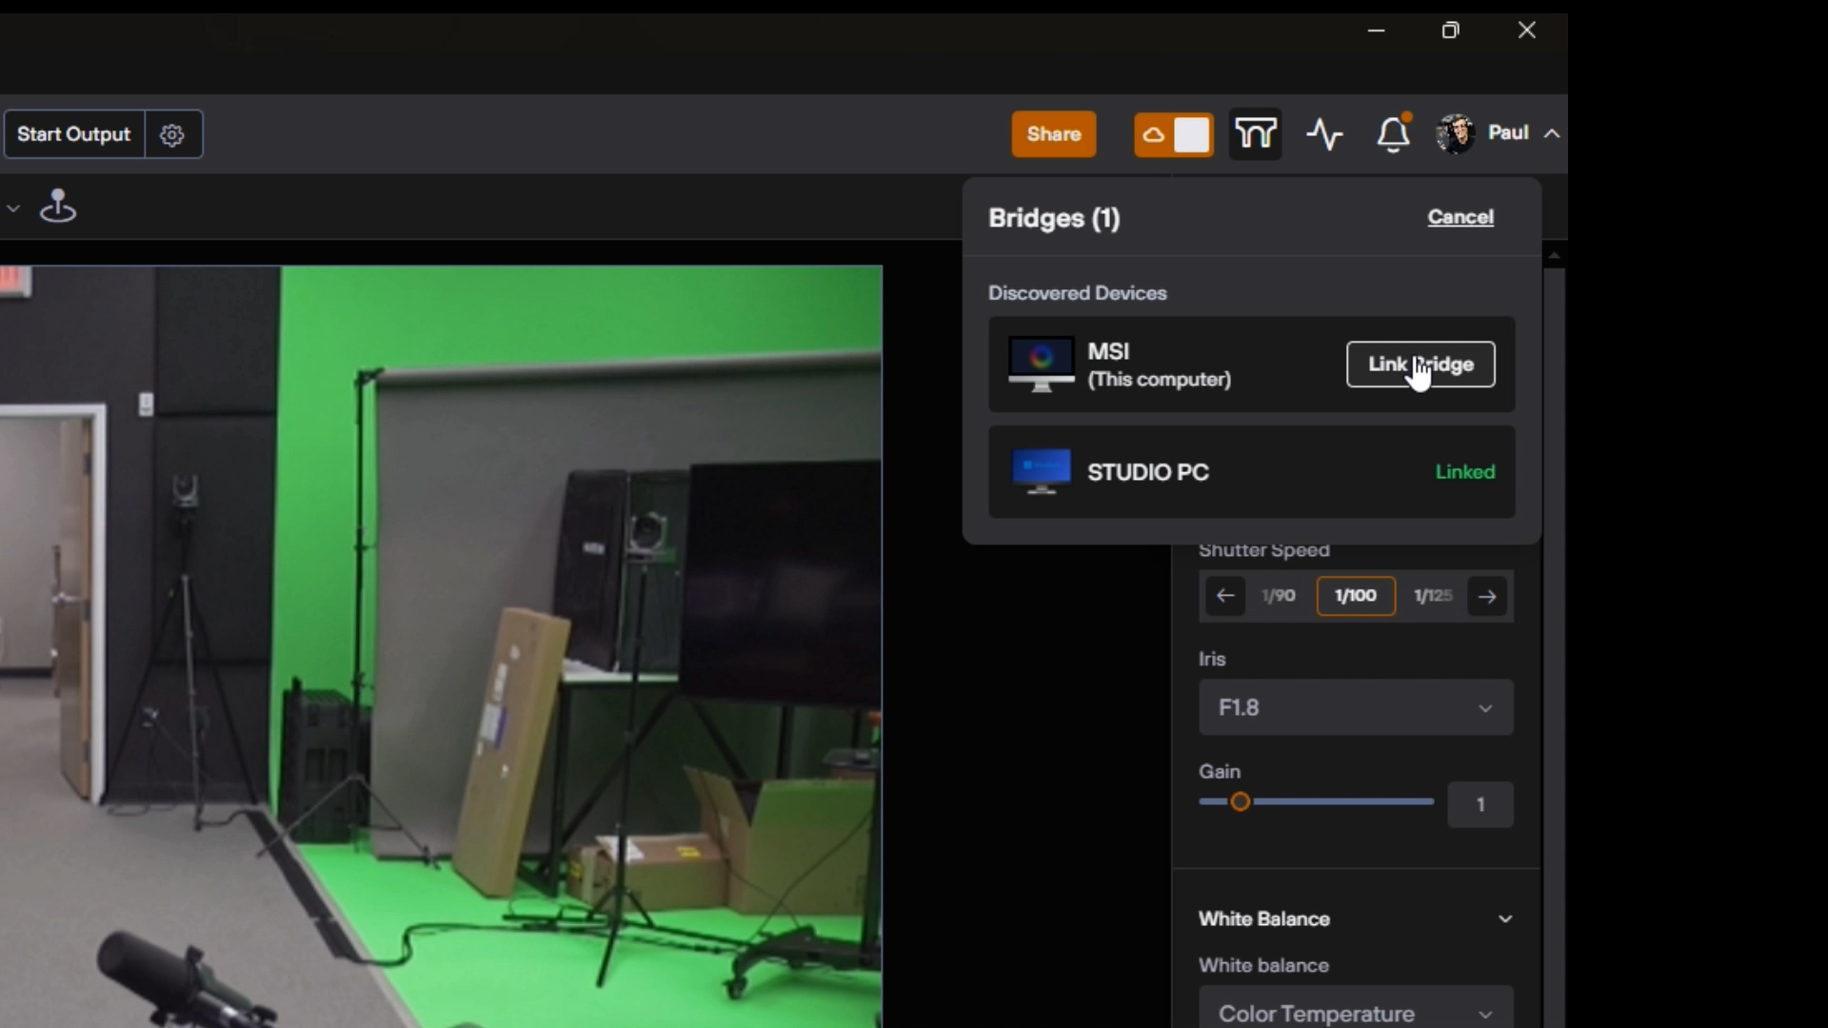Select the STUDIO PC device icon
Viewport: 1828px width, 1028px height.
(1041, 472)
